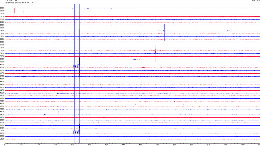
Task: Select the 23:30 time label
Action: [2, 139]
